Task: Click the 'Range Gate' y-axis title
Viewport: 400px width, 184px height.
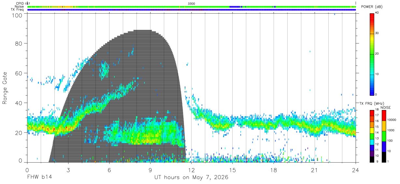Action: [x=5, y=88]
